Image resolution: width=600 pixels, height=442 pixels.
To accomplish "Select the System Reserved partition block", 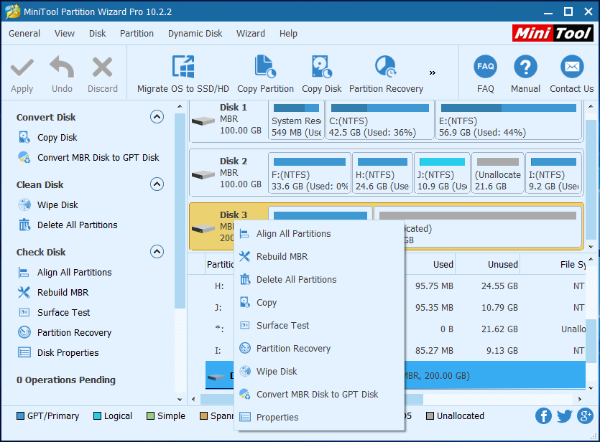I will click(x=296, y=121).
